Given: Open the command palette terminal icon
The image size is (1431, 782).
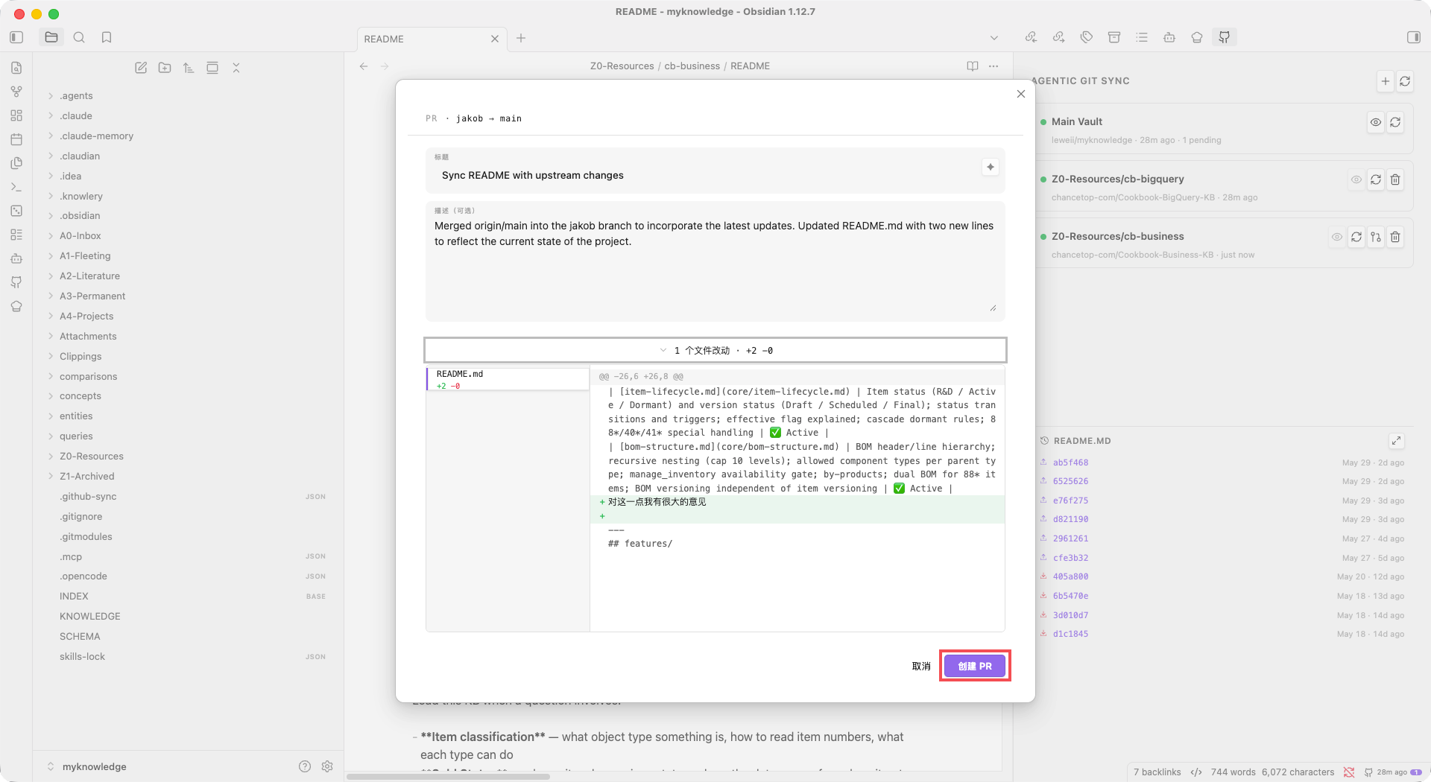Looking at the screenshot, I should (16, 187).
